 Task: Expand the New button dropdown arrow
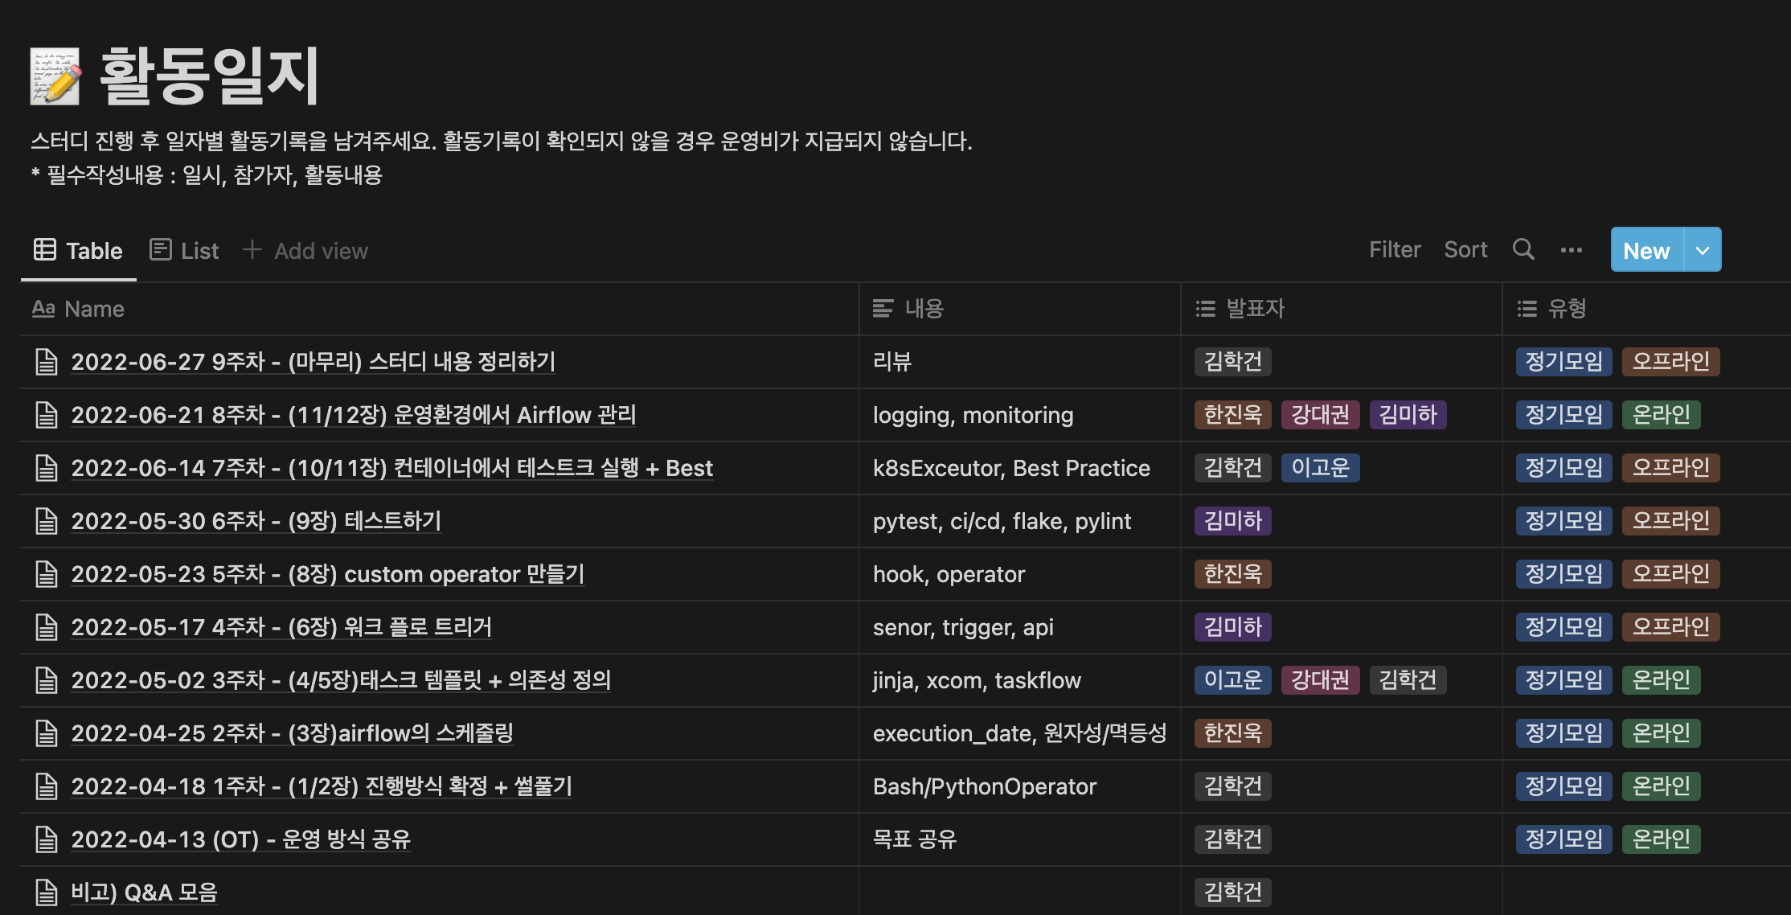tap(1702, 250)
